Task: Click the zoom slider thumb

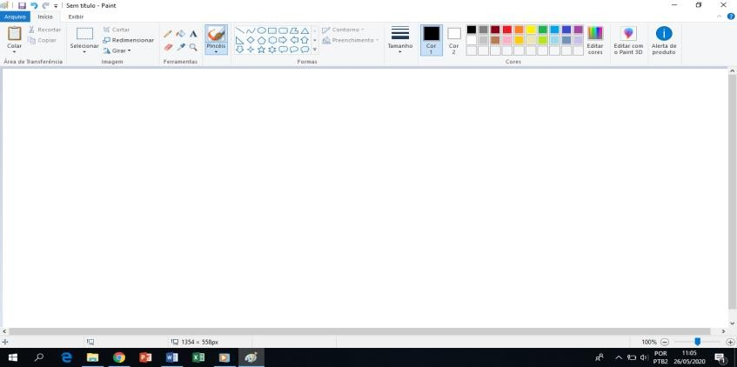Action: pyautogui.click(x=698, y=342)
